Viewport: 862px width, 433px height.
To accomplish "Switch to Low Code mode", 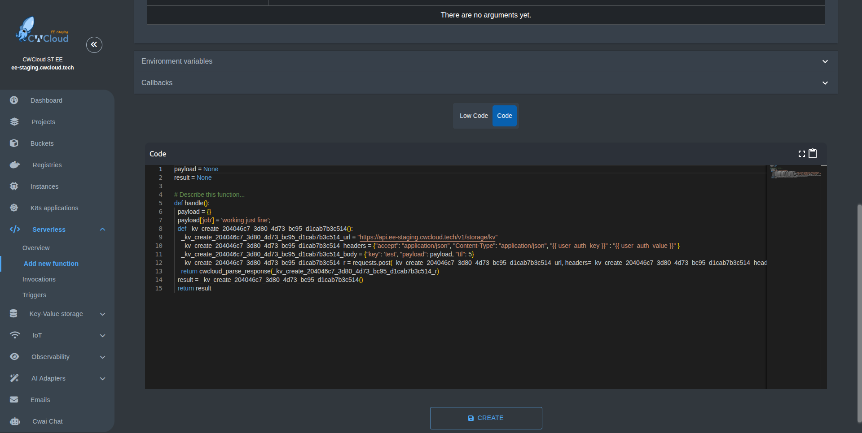I will [x=473, y=116].
